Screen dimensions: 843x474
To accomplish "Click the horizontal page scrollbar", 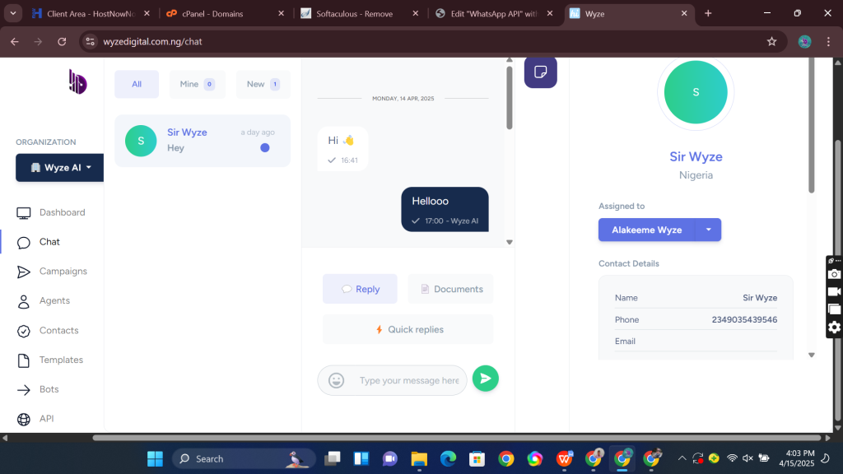I will 457,438.
